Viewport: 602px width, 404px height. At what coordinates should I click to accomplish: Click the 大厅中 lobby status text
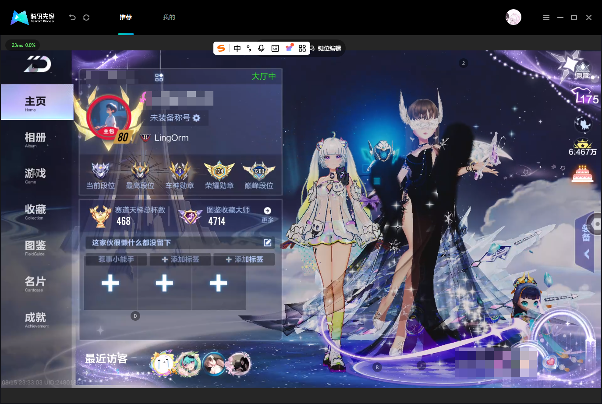(x=264, y=77)
